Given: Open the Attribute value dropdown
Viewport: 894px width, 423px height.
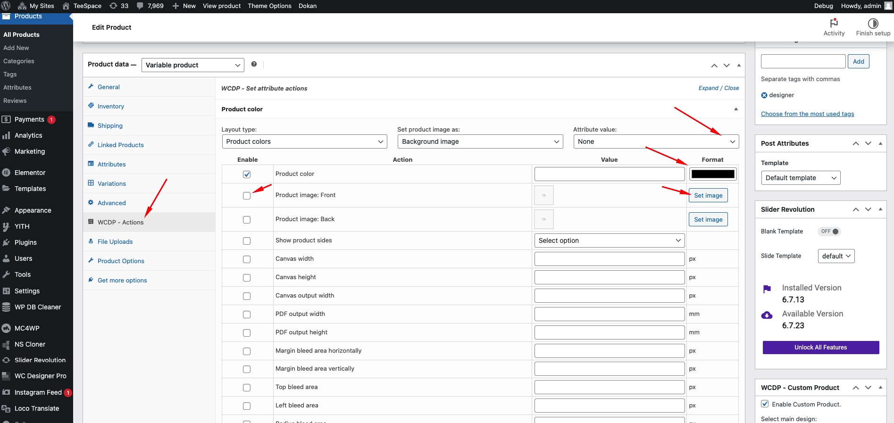Looking at the screenshot, I should (x=656, y=141).
